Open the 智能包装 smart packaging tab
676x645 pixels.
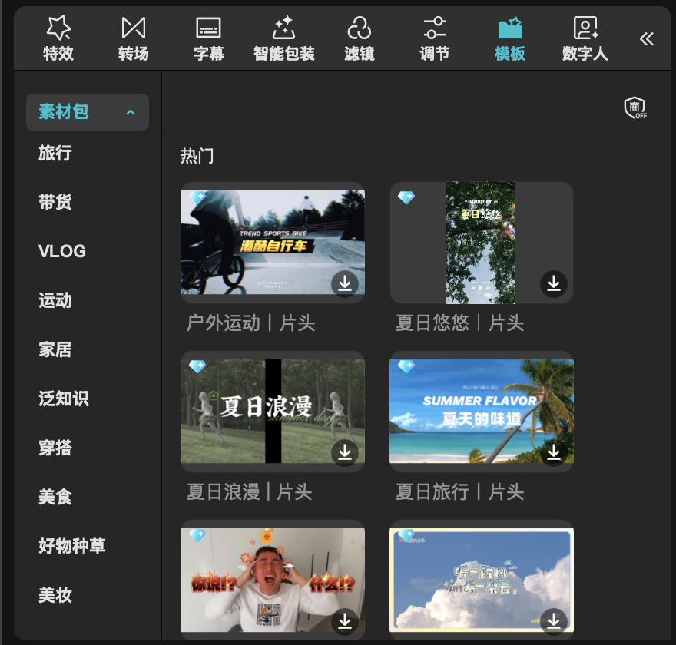coord(283,38)
